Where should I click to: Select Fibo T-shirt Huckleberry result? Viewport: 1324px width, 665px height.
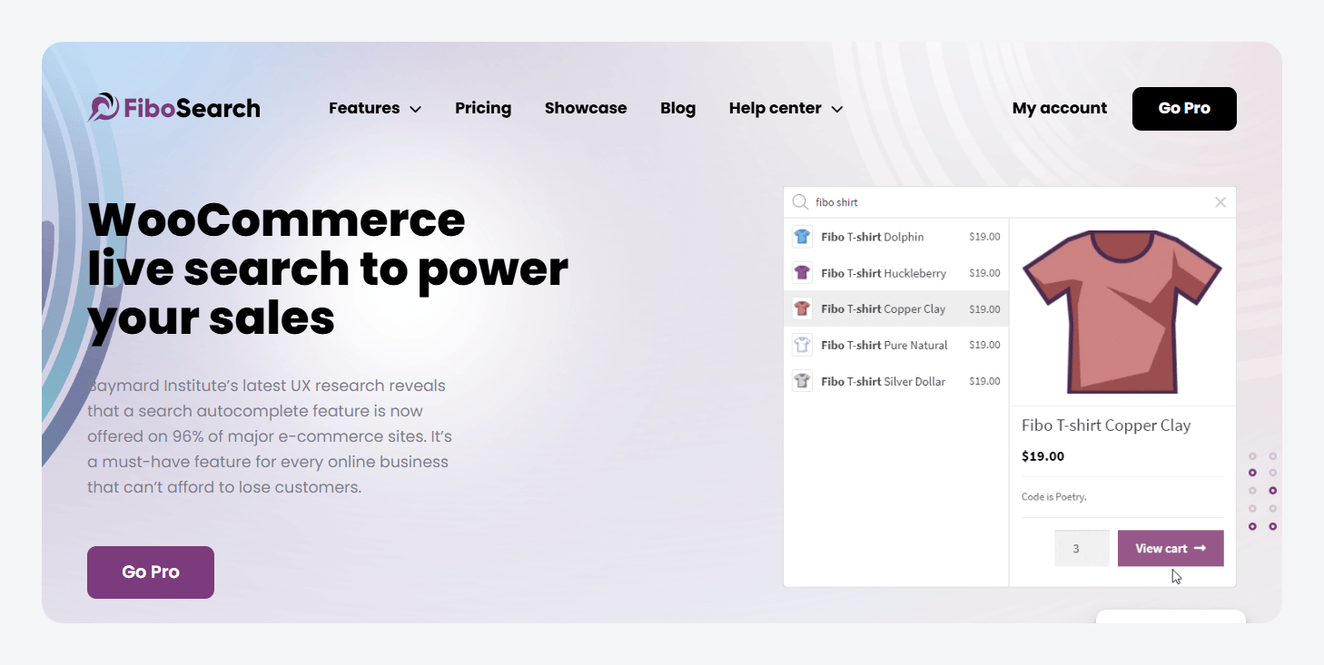coord(896,273)
